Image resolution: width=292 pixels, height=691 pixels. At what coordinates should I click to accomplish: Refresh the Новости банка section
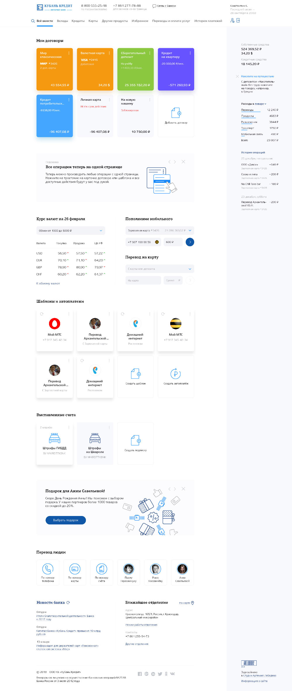(x=68, y=603)
